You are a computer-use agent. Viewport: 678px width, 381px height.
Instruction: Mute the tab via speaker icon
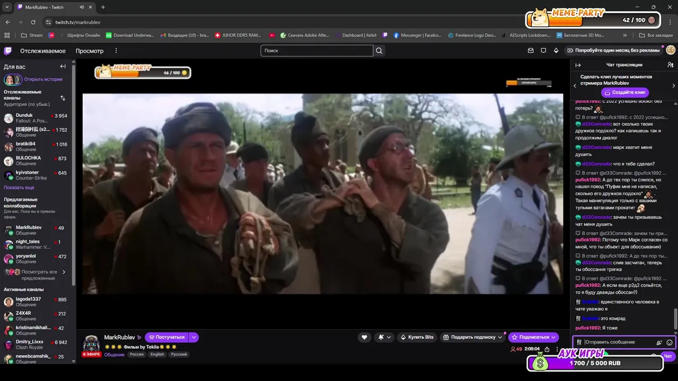82,7
